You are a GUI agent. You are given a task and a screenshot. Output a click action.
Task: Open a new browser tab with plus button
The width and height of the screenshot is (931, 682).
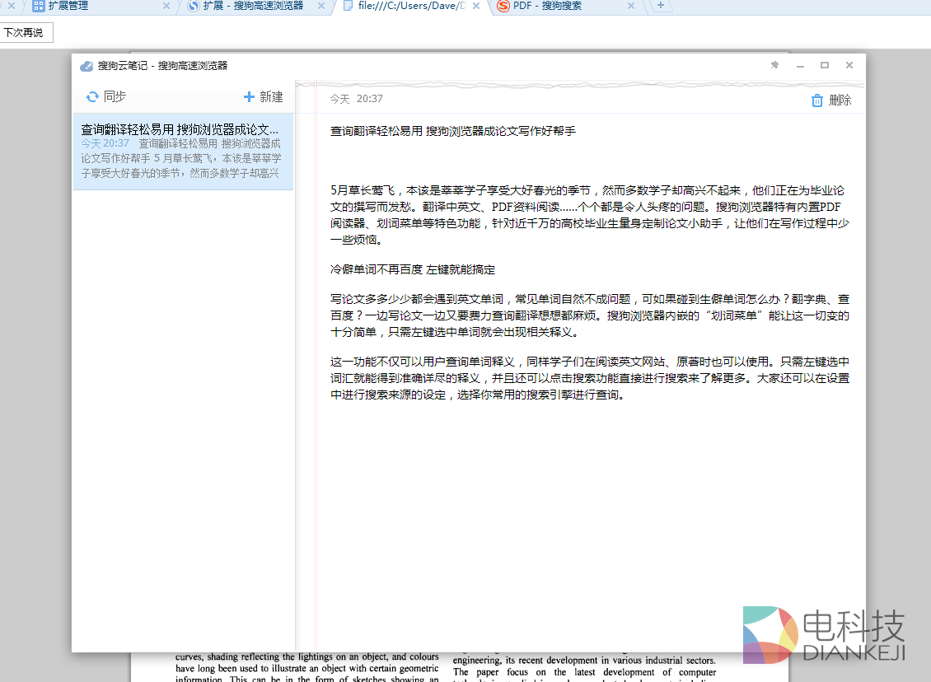(660, 6)
